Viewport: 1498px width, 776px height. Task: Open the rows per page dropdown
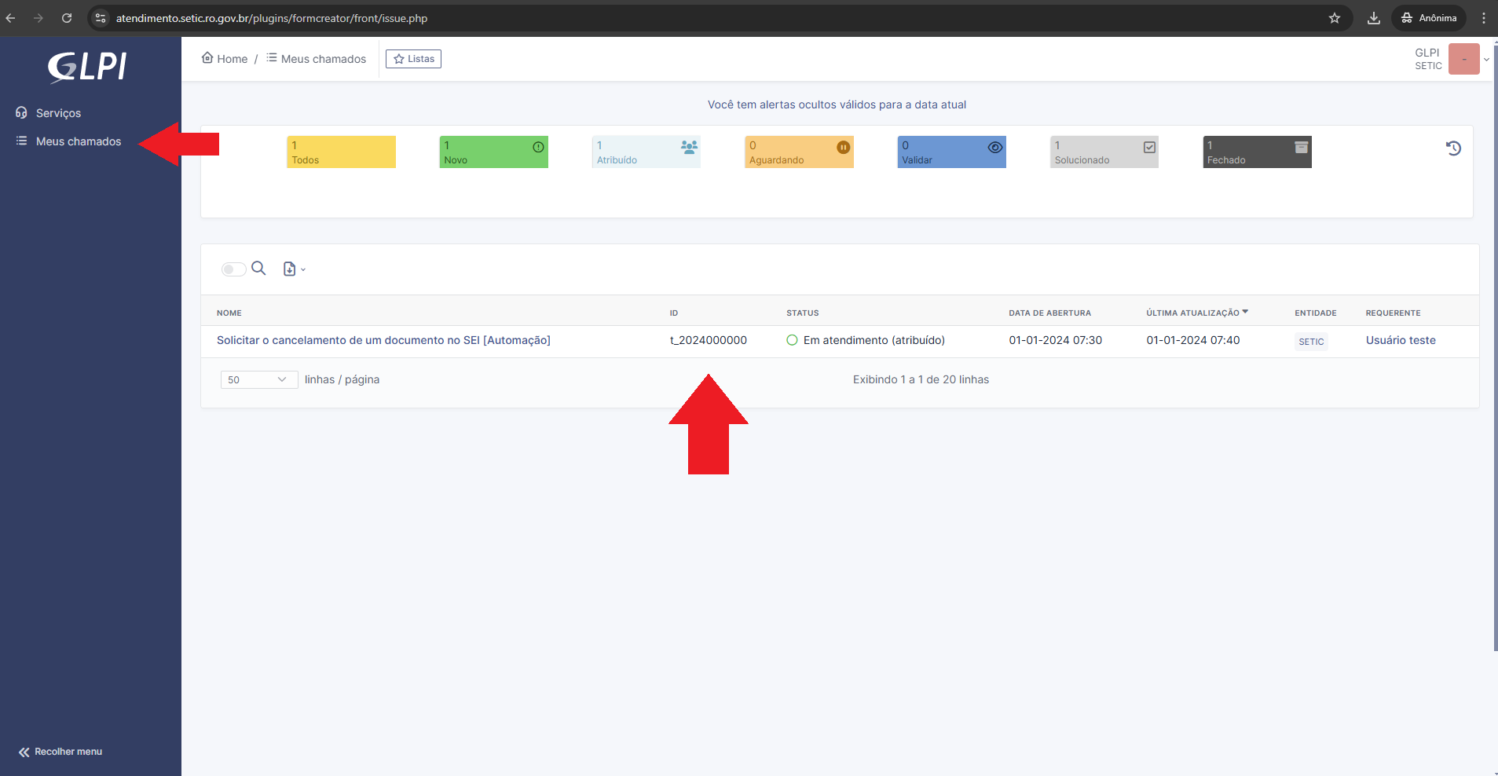tap(258, 380)
